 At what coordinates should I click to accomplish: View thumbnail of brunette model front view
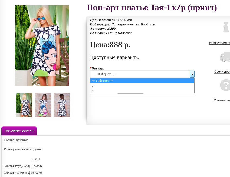point(43,105)
